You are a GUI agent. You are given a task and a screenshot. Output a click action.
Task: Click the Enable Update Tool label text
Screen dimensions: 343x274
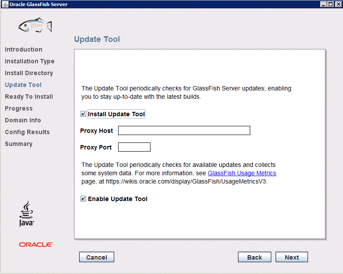pos(118,199)
